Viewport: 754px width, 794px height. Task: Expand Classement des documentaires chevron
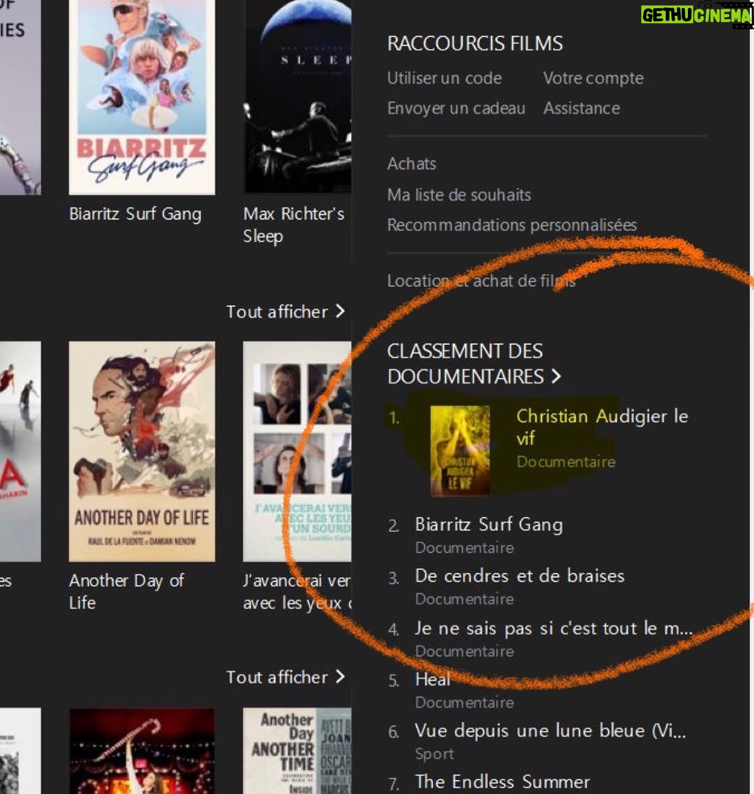click(556, 376)
